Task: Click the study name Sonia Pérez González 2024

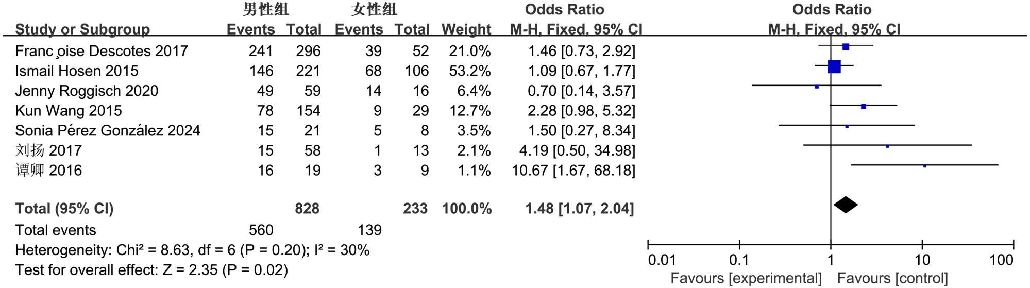Action: tap(108, 130)
